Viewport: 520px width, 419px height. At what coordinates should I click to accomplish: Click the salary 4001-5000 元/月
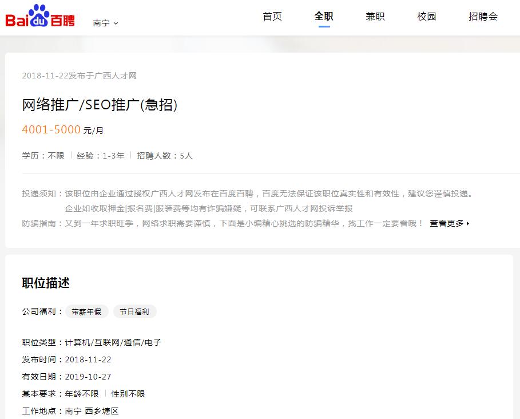pyautogui.click(x=63, y=130)
